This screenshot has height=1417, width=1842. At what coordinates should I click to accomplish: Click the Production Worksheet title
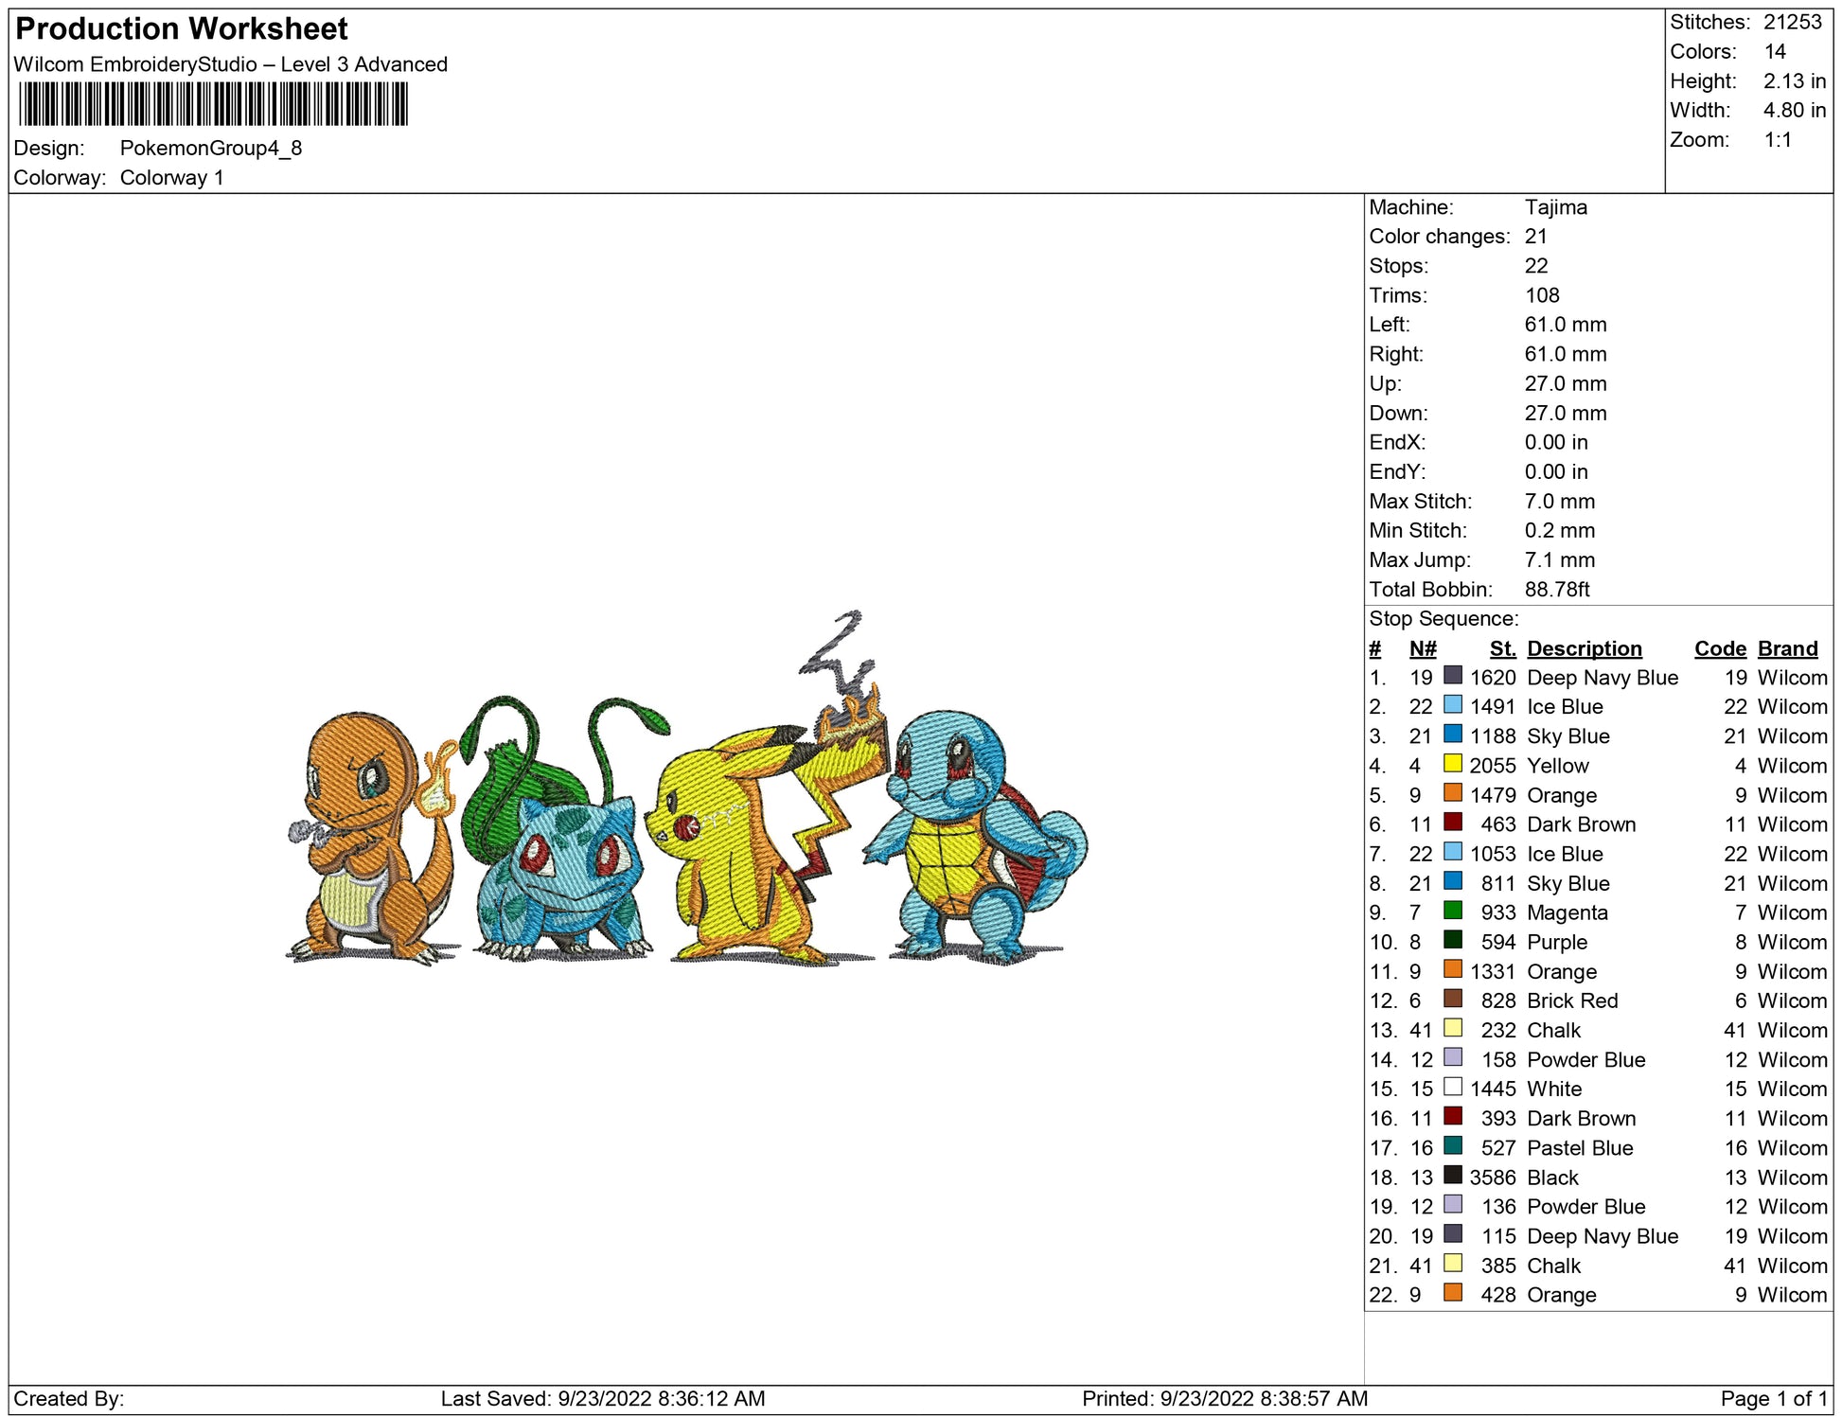[x=182, y=28]
